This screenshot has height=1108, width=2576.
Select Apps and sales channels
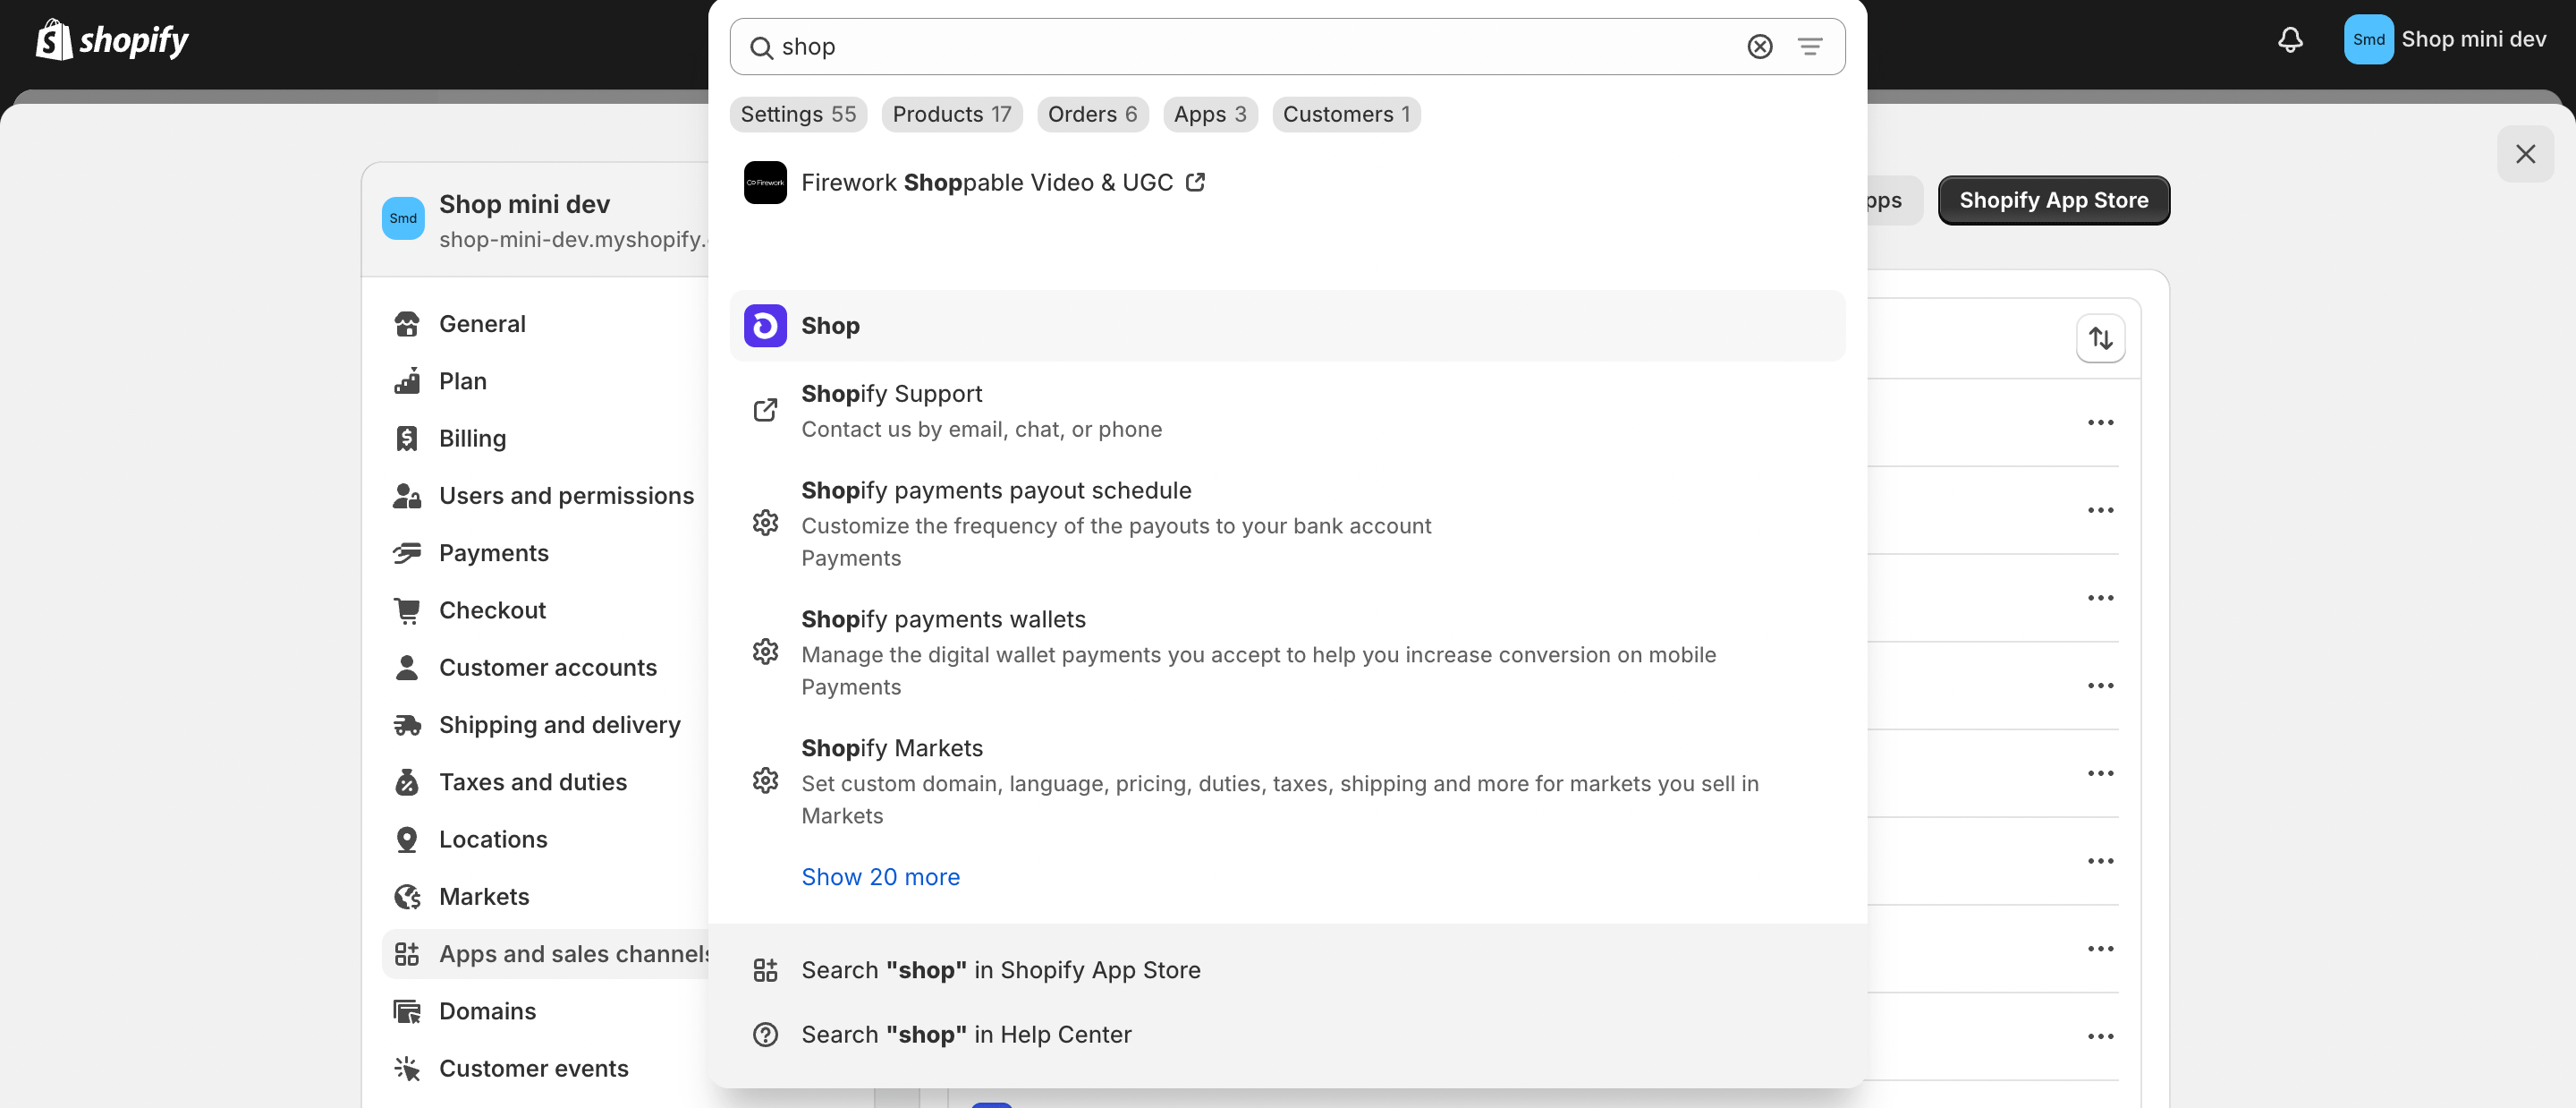click(x=545, y=955)
